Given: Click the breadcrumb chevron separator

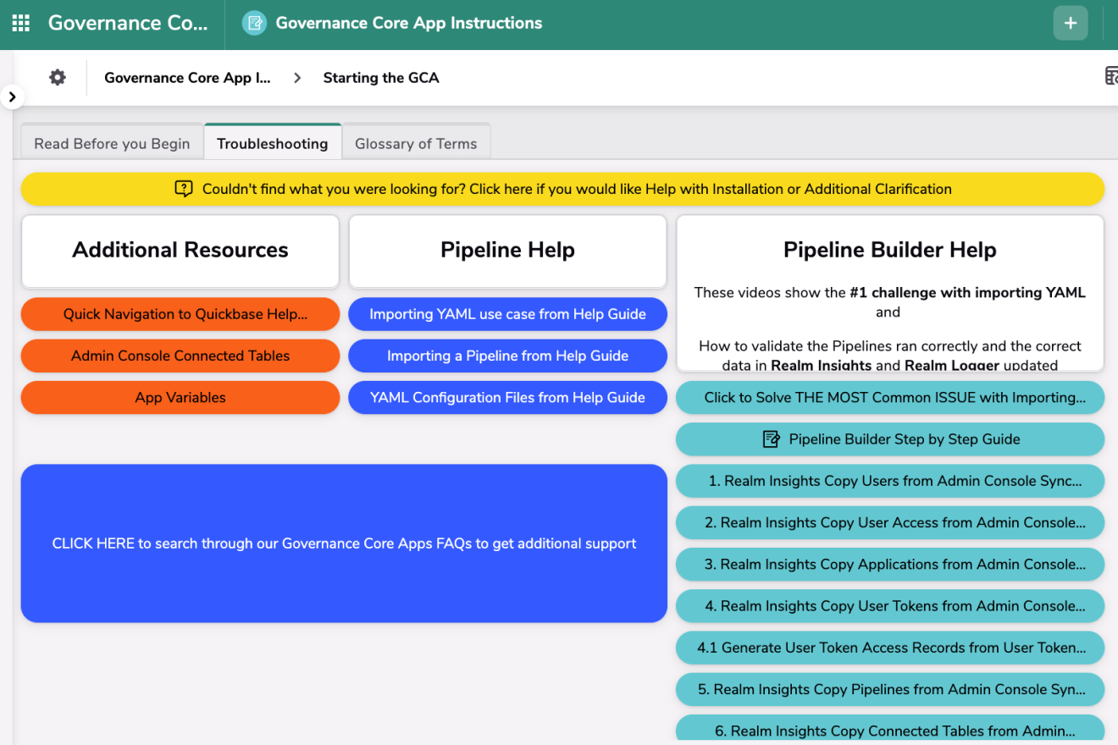Looking at the screenshot, I should pos(297,78).
